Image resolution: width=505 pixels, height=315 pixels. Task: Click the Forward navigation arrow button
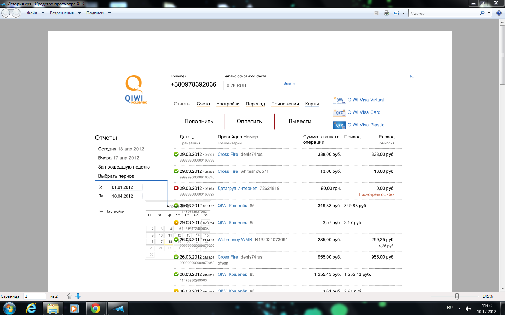(x=16, y=13)
